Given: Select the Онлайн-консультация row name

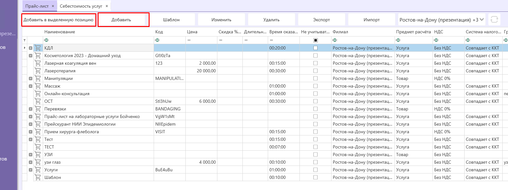Looking at the screenshot, I should coord(67,94).
